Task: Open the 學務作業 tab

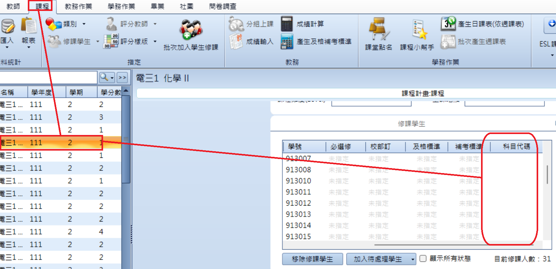Action: (122, 6)
